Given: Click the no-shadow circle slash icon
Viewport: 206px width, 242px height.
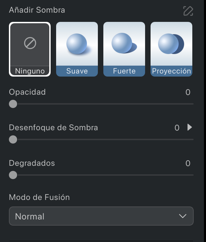Looking at the screenshot, I should click(x=30, y=43).
